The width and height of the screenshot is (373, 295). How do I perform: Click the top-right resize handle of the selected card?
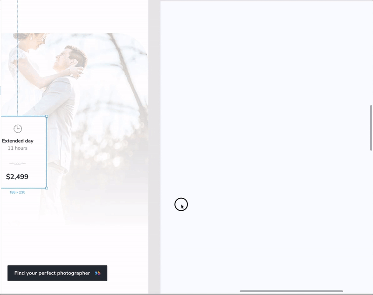(x=47, y=116)
